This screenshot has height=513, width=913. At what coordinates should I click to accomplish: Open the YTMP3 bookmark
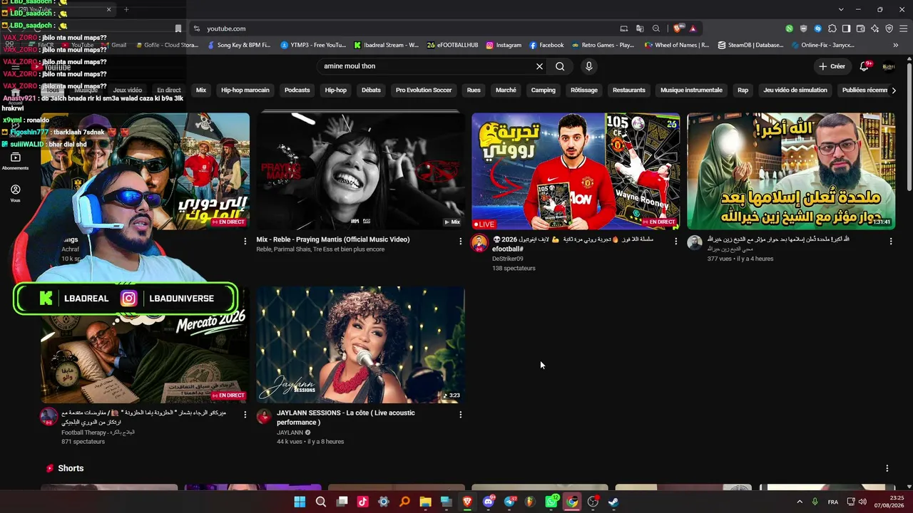tap(314, 45)
